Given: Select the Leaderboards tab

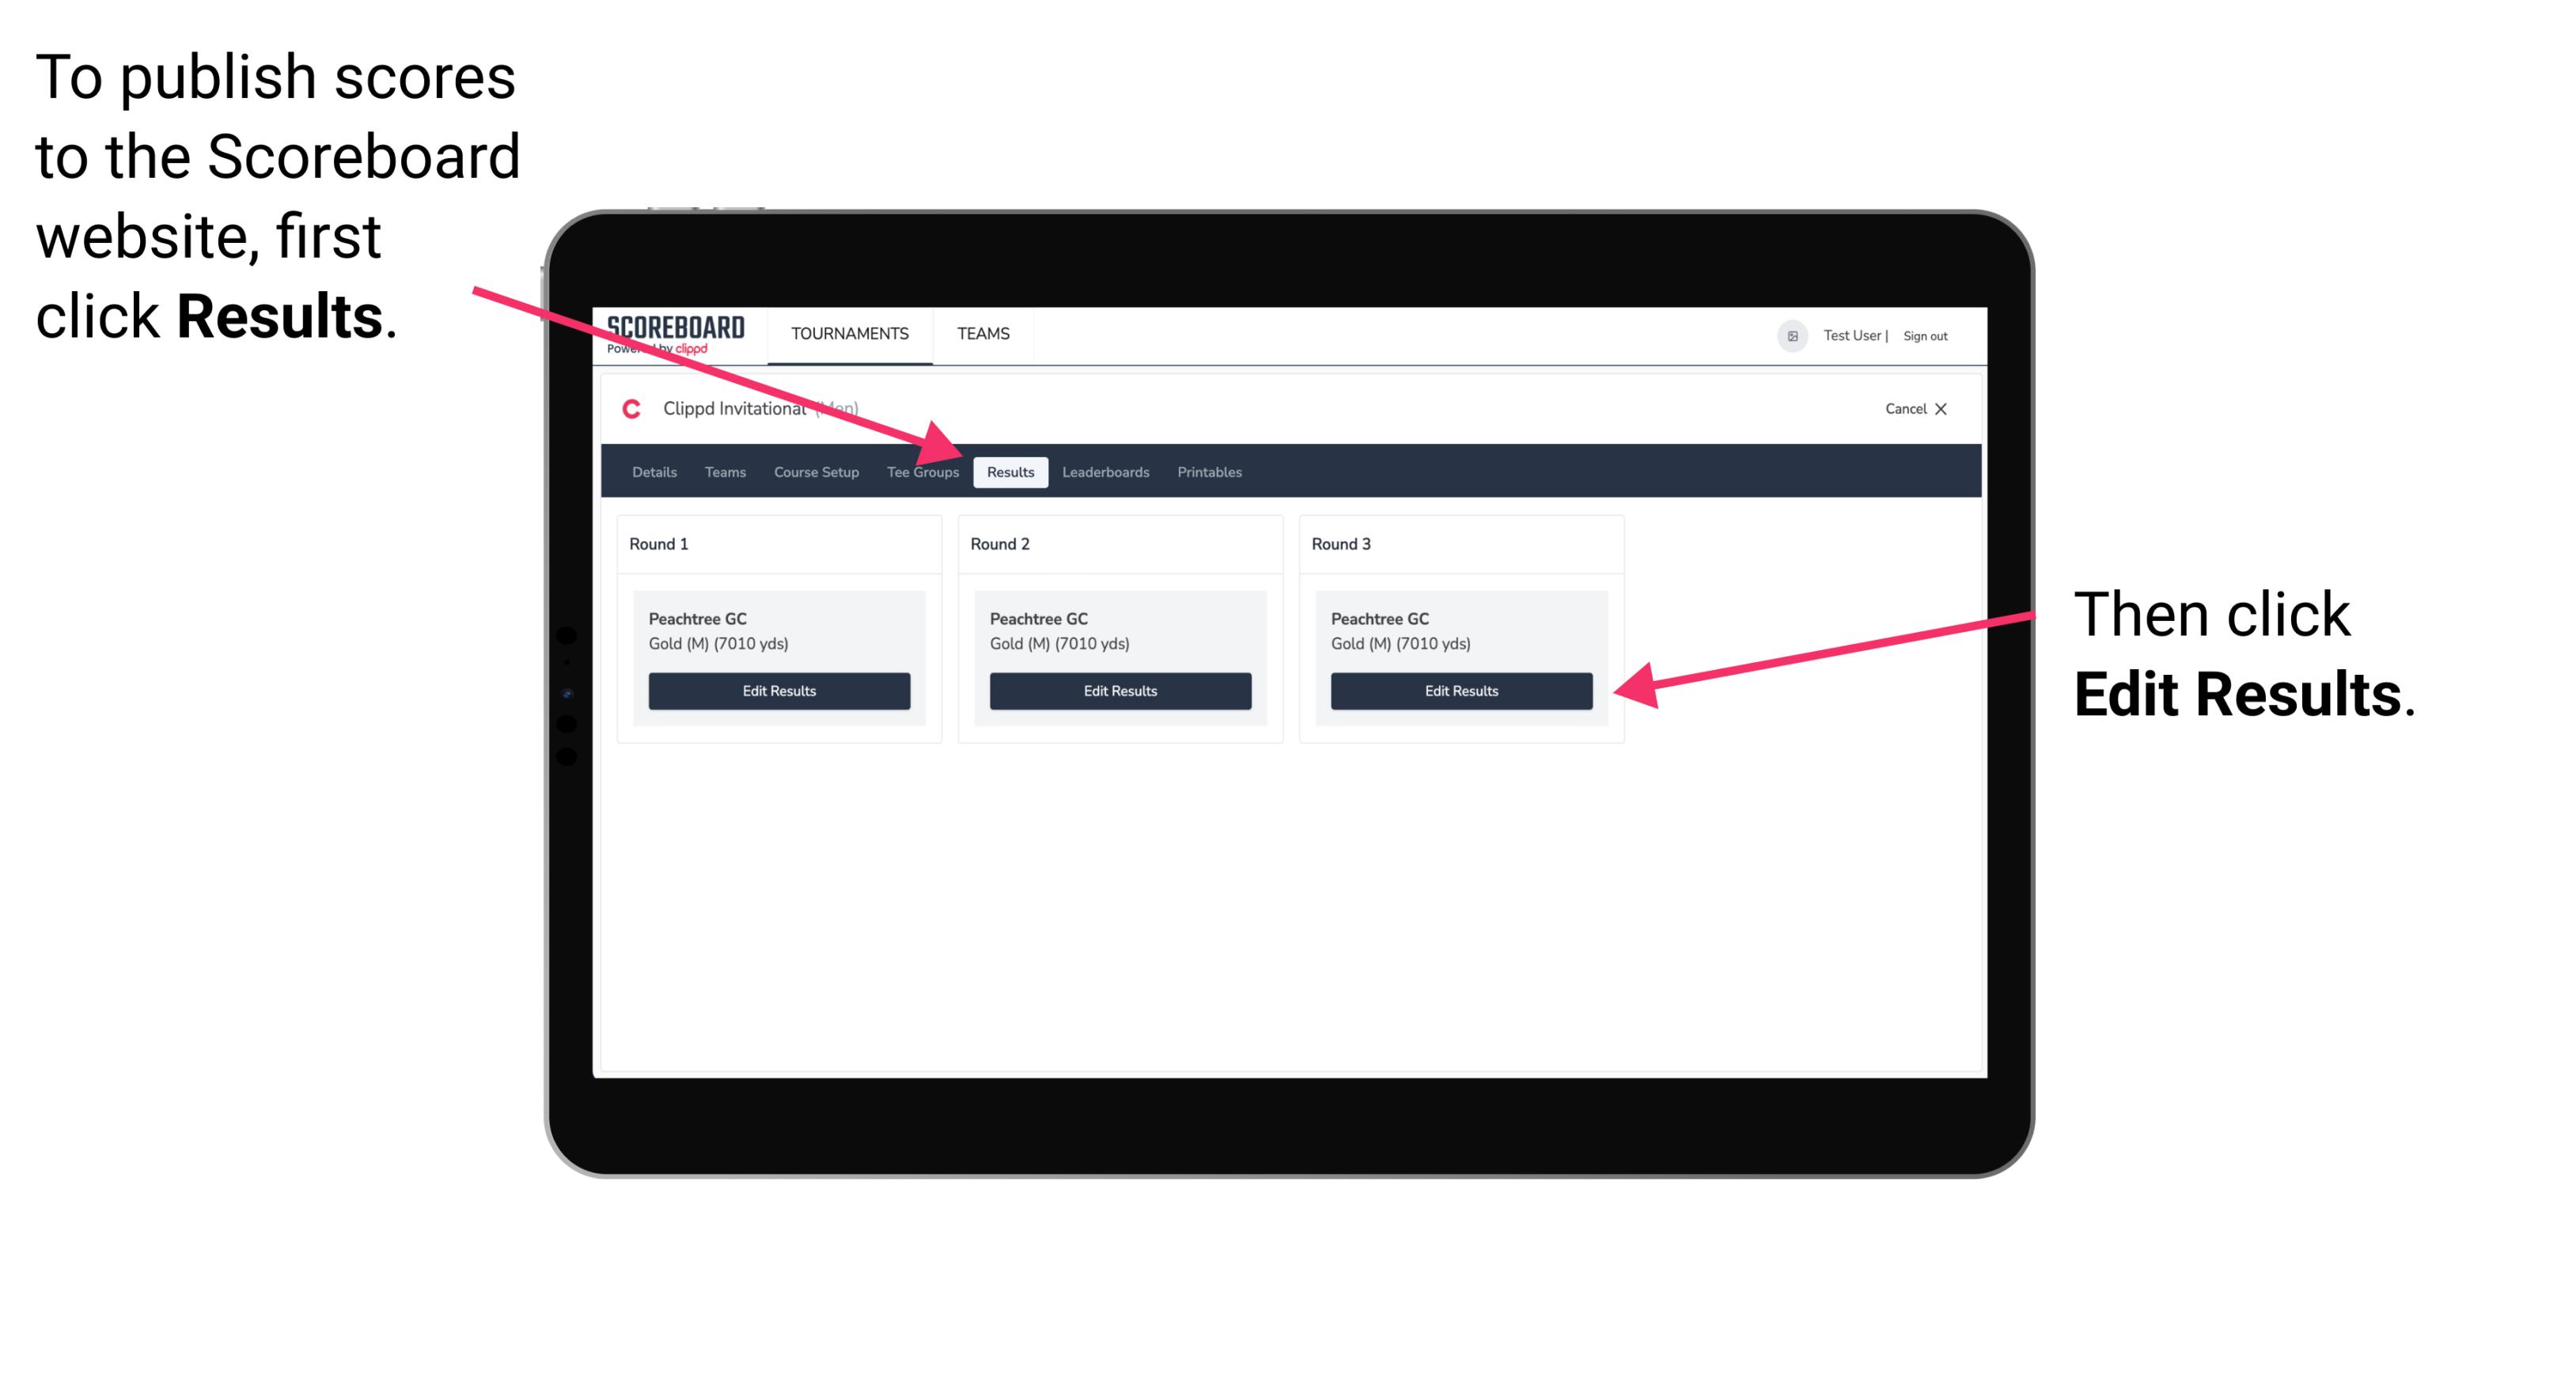Looking at the screenshot, I should pyautogui.click(x=1106, y=471).
